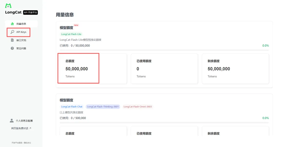Click the red new label by 模型额度
The height and width of the screenshot is (147, 286).
[x=76, y=25]
